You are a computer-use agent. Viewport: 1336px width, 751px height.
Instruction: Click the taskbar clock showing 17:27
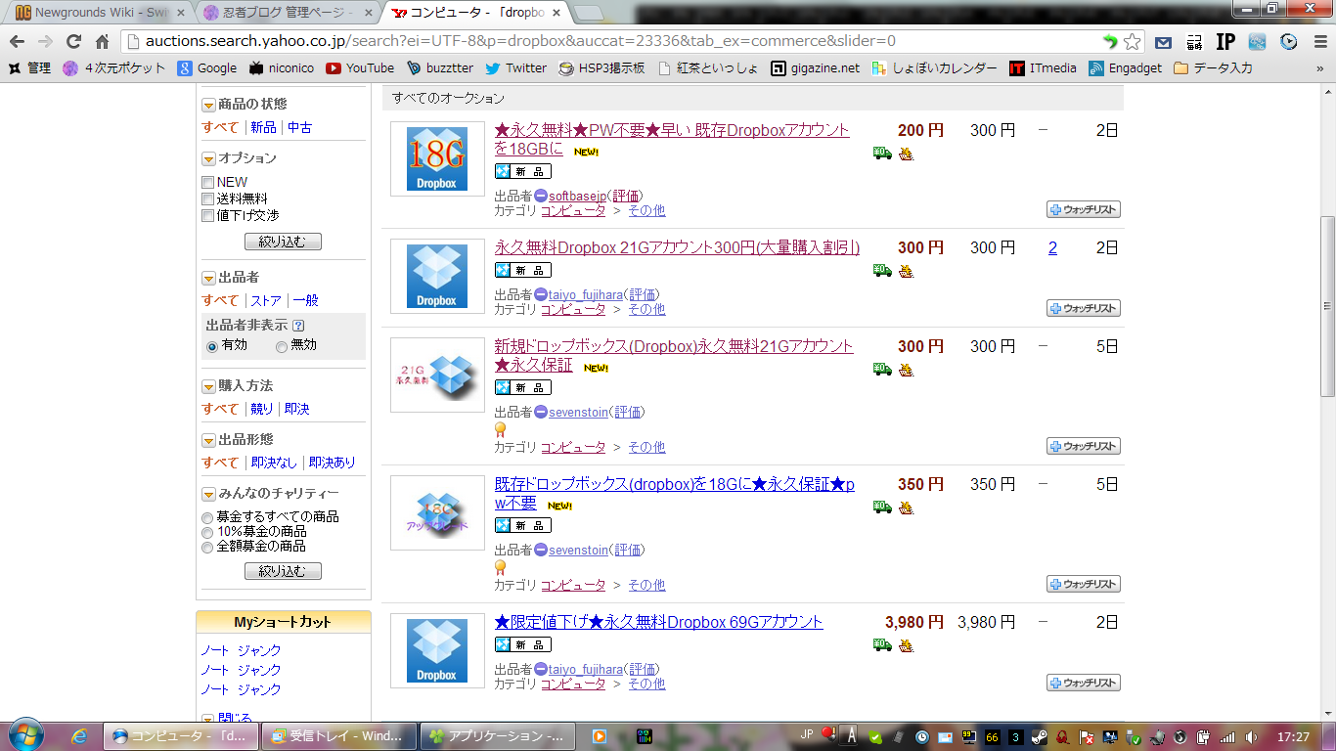tap(1293, 736)
